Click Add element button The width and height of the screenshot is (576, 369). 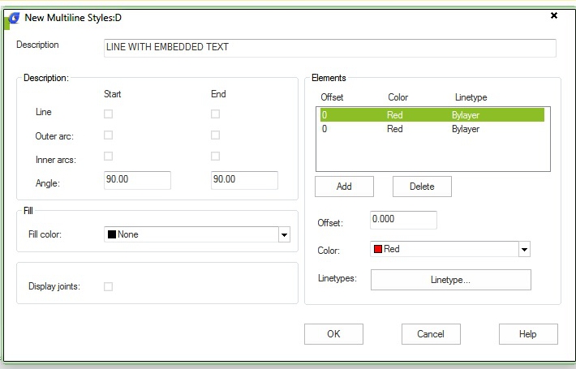[344, 187]
